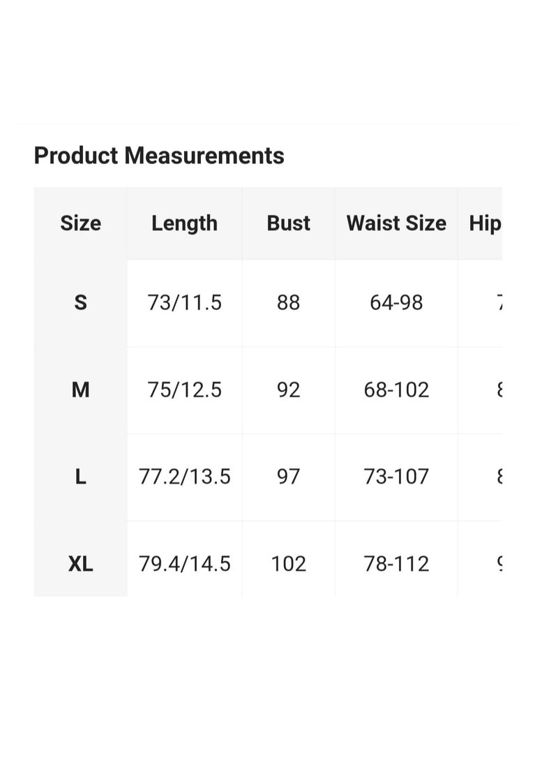Image resolution: width=558 pixels, height=765 pixels.
Task: Click the waist value 64-98
Action: click(396, 302)
